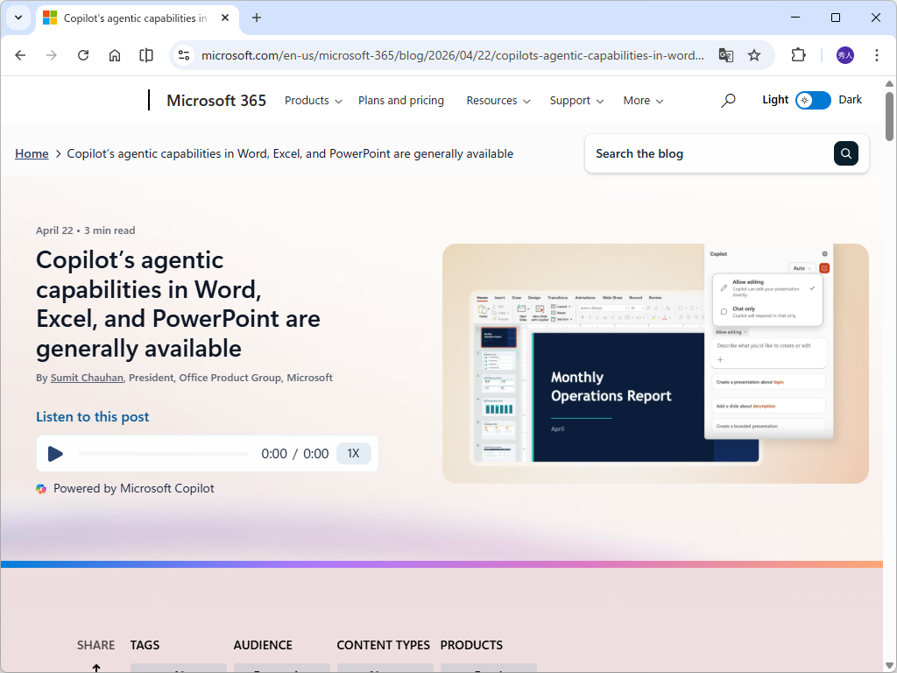Navigate to Home via the breadcrumb link
This screenshot has width=897, height=673.
(32, 152)
